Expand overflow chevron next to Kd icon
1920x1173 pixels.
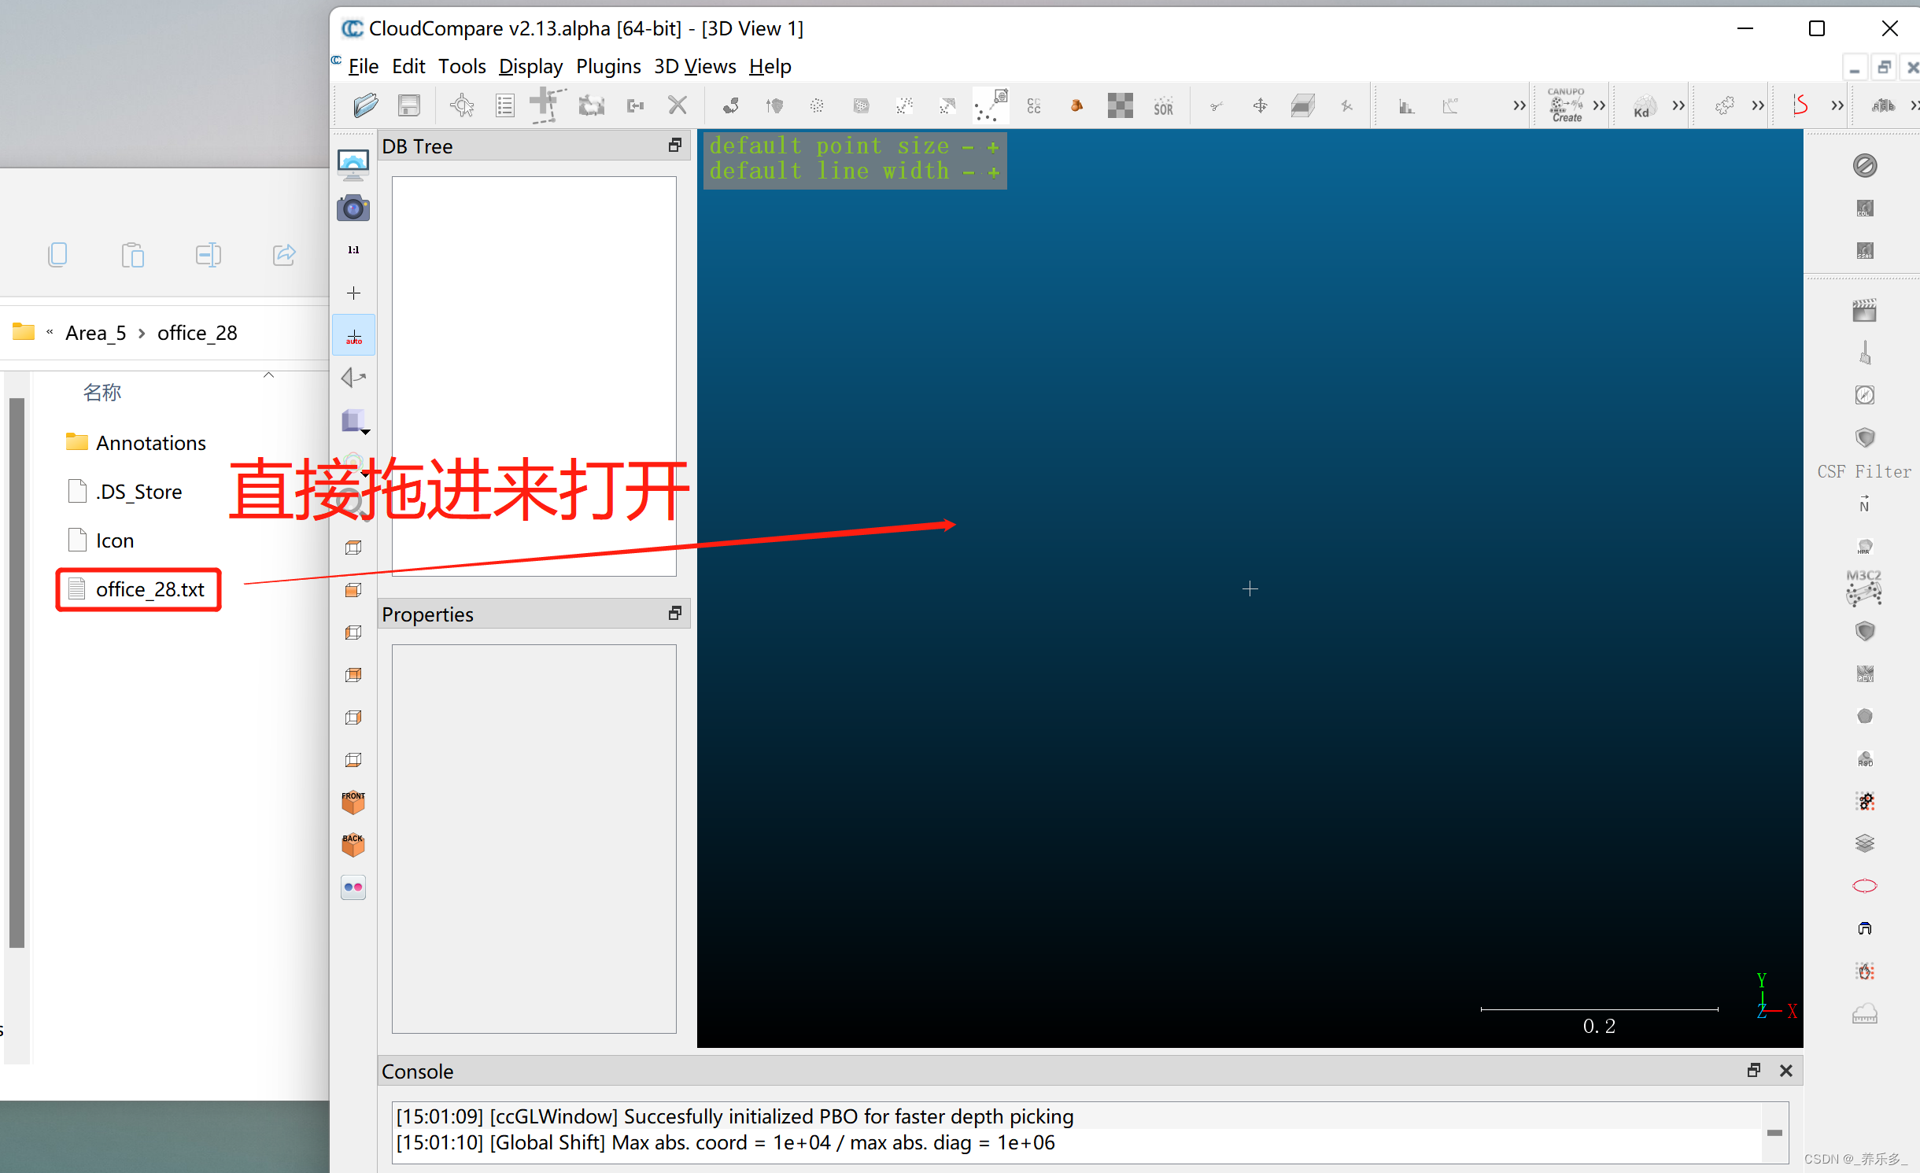[x=1678, y=105]
